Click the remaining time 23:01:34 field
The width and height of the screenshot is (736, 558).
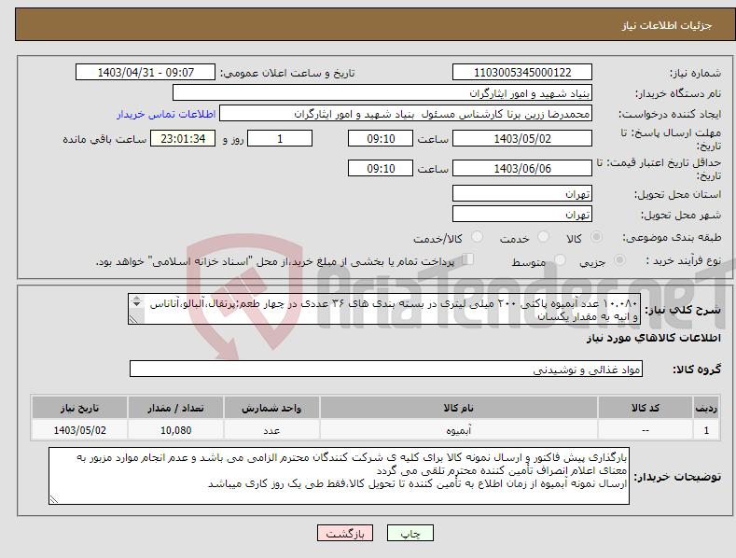(183, 138)
